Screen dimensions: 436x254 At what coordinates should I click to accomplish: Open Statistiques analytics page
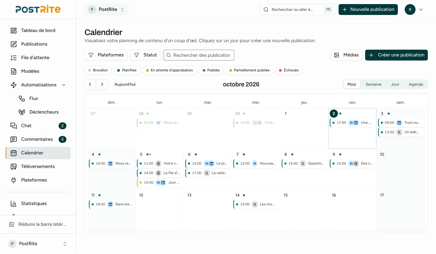coord(38,203)
